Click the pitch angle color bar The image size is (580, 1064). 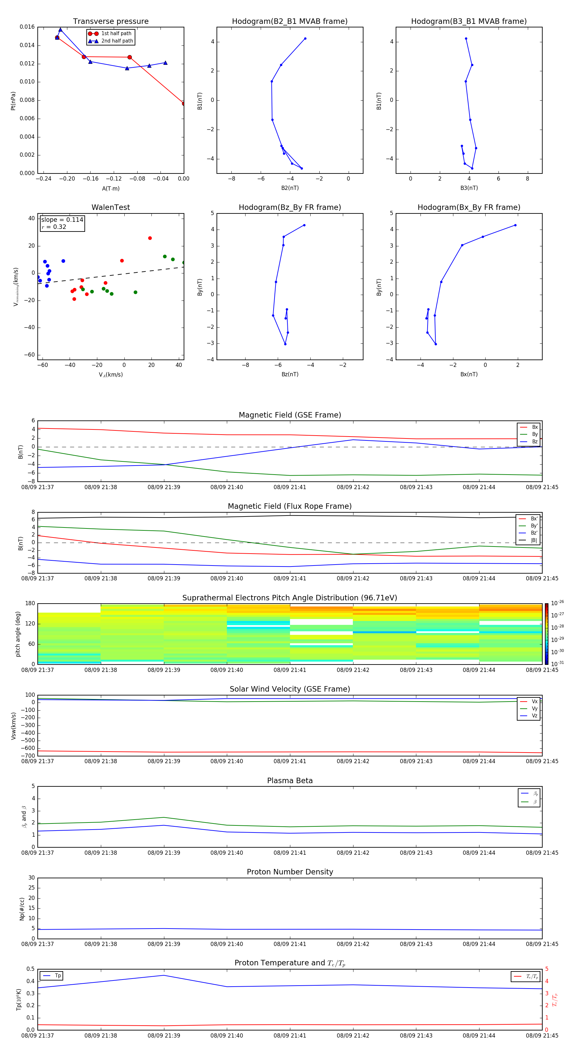(546, 634)
